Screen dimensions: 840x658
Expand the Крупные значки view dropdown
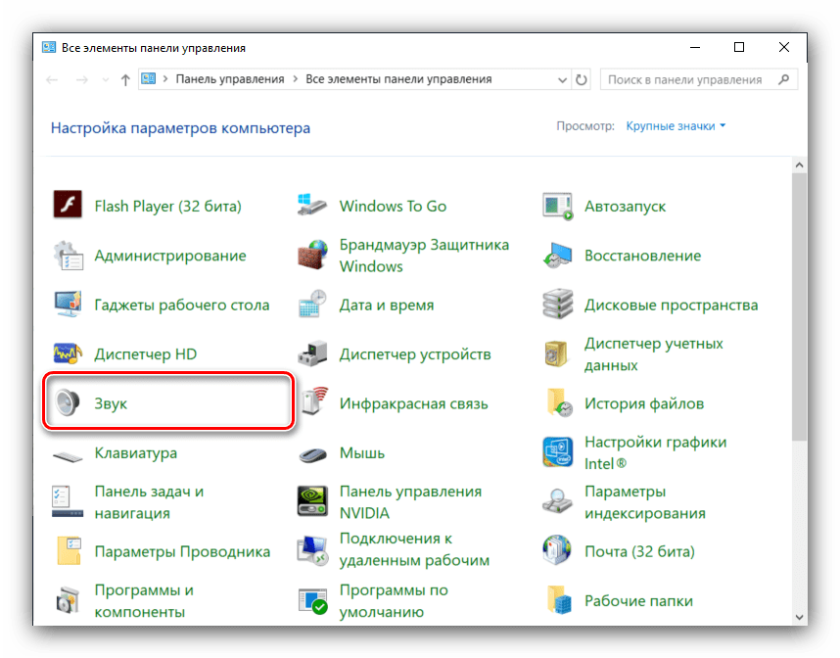[677, 126]
